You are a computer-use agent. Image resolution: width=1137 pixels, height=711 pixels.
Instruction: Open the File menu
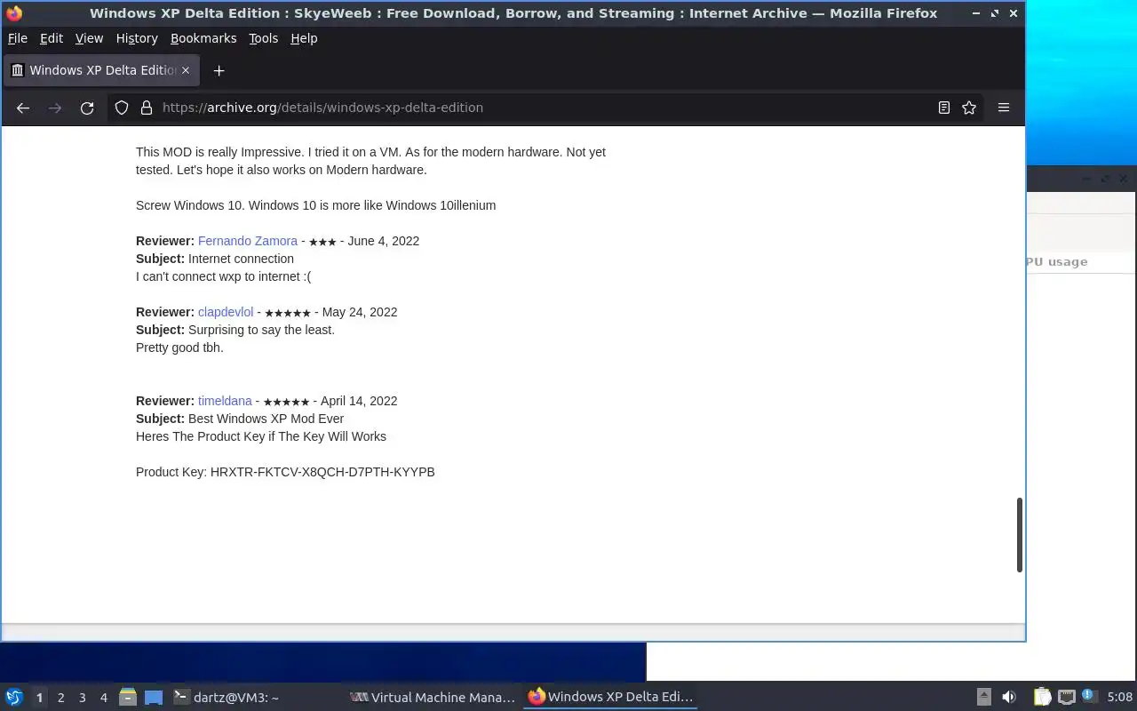point(18,38)
